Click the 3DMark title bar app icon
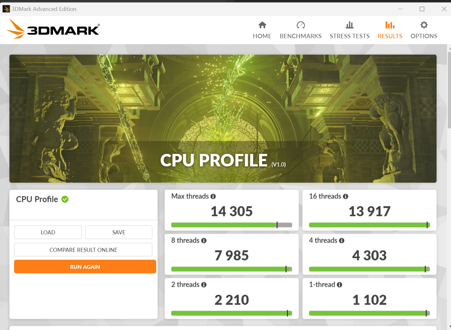The width and height of the screenshot is (451, 330). click(6, 9)
